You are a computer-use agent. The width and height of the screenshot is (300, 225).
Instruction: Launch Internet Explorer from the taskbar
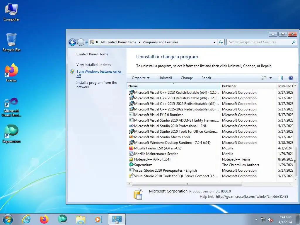click(26, 219)
